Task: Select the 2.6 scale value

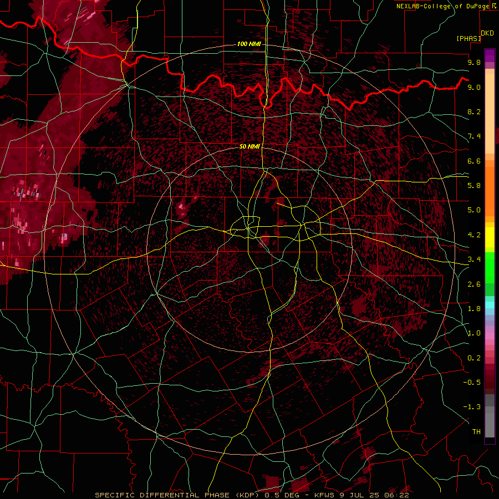Action: [474, 284]
